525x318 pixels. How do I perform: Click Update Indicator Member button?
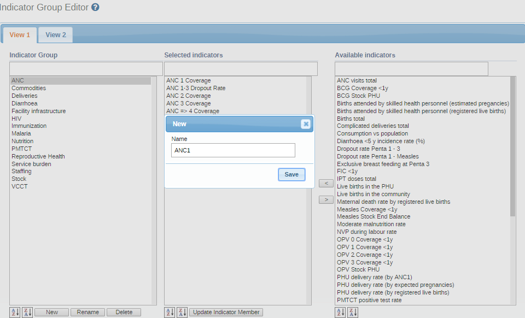226,312
